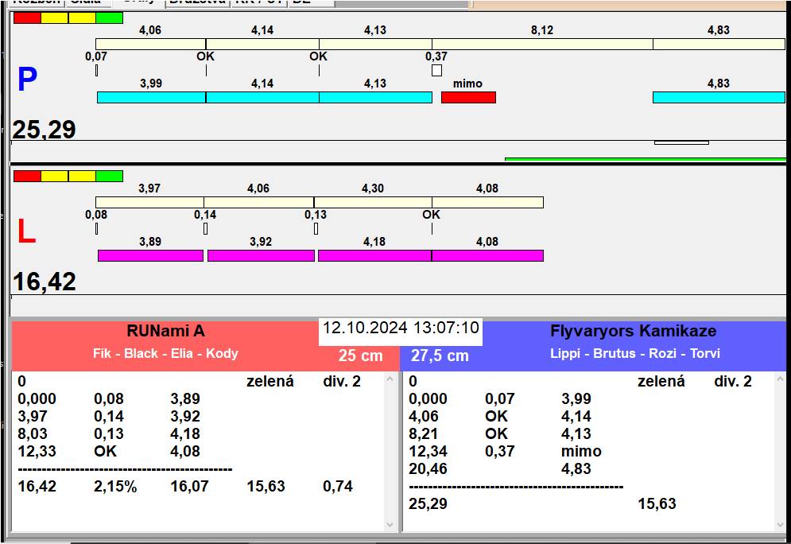Click the red start light in lane P

point(27,17)
